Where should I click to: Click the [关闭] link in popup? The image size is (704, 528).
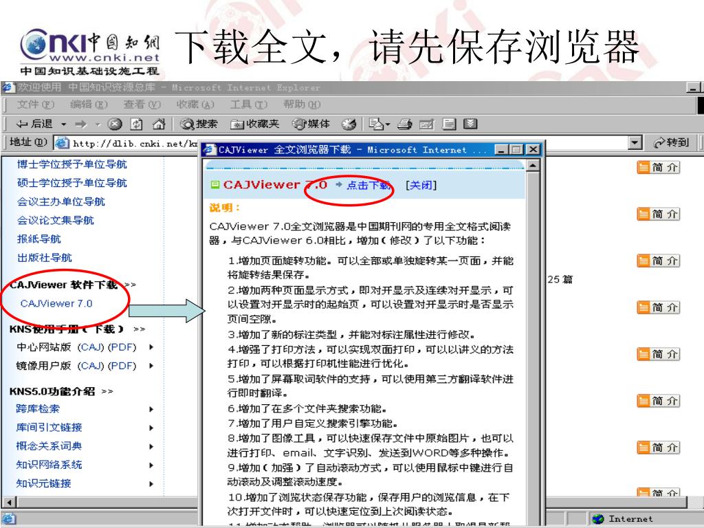click(421, 185)
